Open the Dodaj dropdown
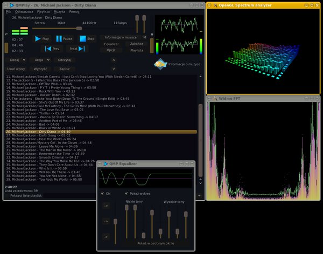Image resolution: width=323 pixels, height=254 pixels. tap(17, 60)
